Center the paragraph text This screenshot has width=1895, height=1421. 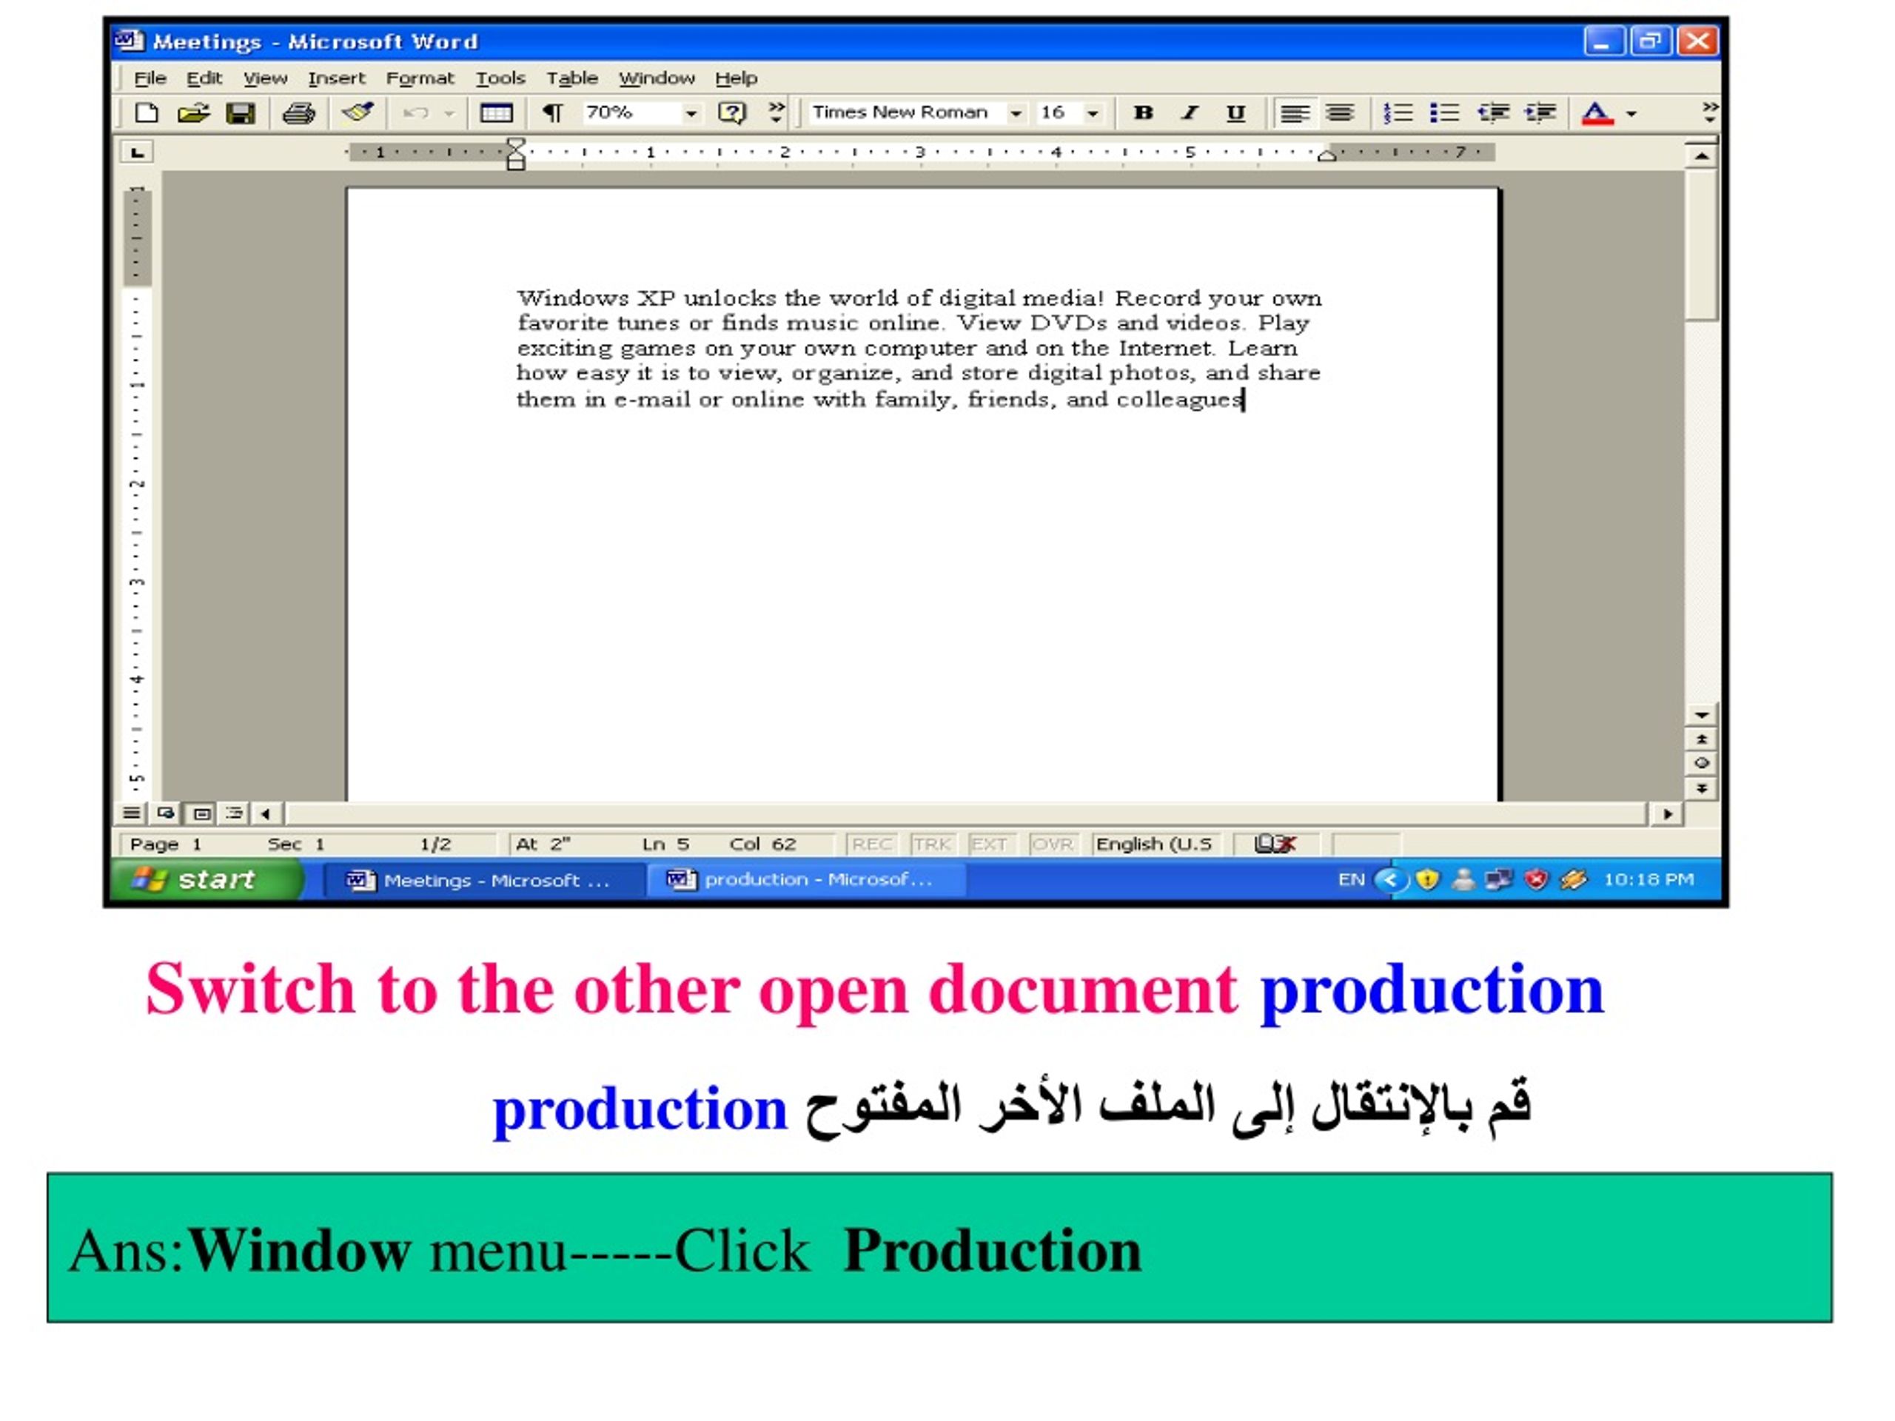[1340, 113]
